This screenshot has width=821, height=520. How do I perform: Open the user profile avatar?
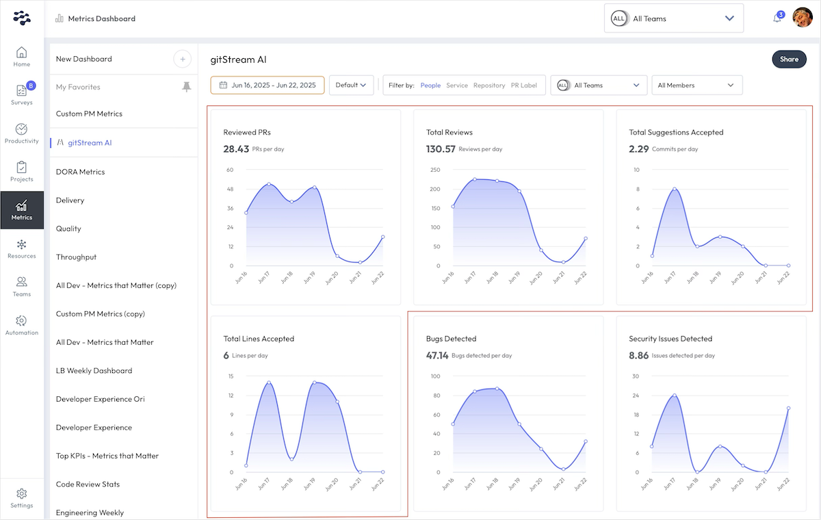pos(803,18)
